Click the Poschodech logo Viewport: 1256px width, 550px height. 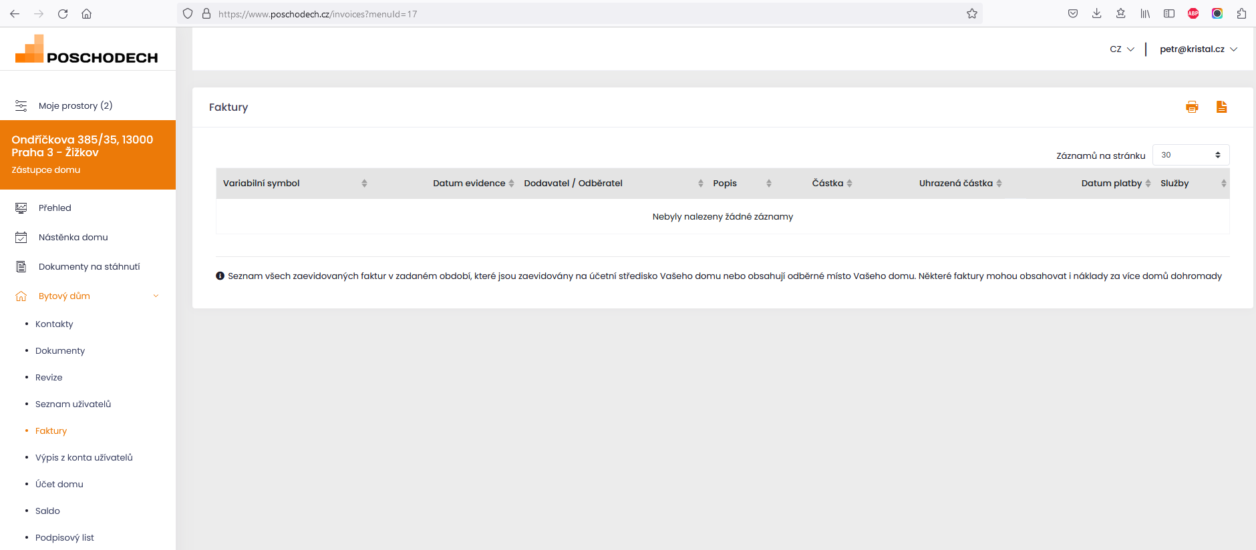pos(87,49)
